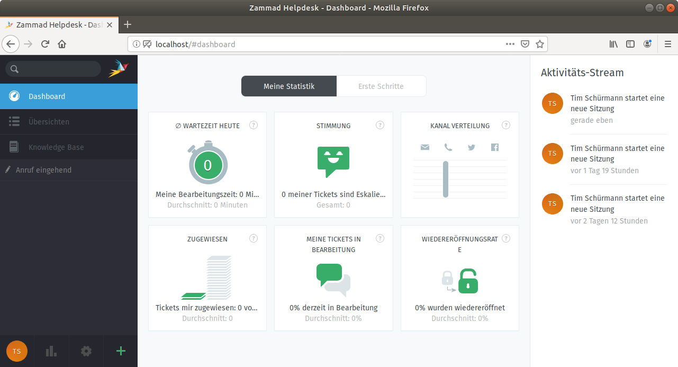Open help for Wartezeit Heute widget
Screen dimensions: 678x367
[254, 126]
